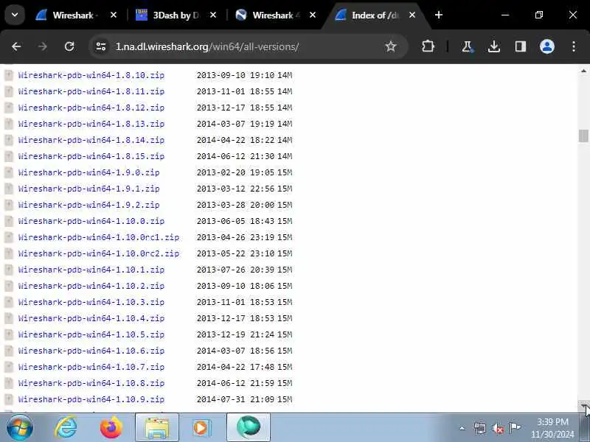Get Wireshark-pdb-win64-1.10.8.zip

point(91,383)
